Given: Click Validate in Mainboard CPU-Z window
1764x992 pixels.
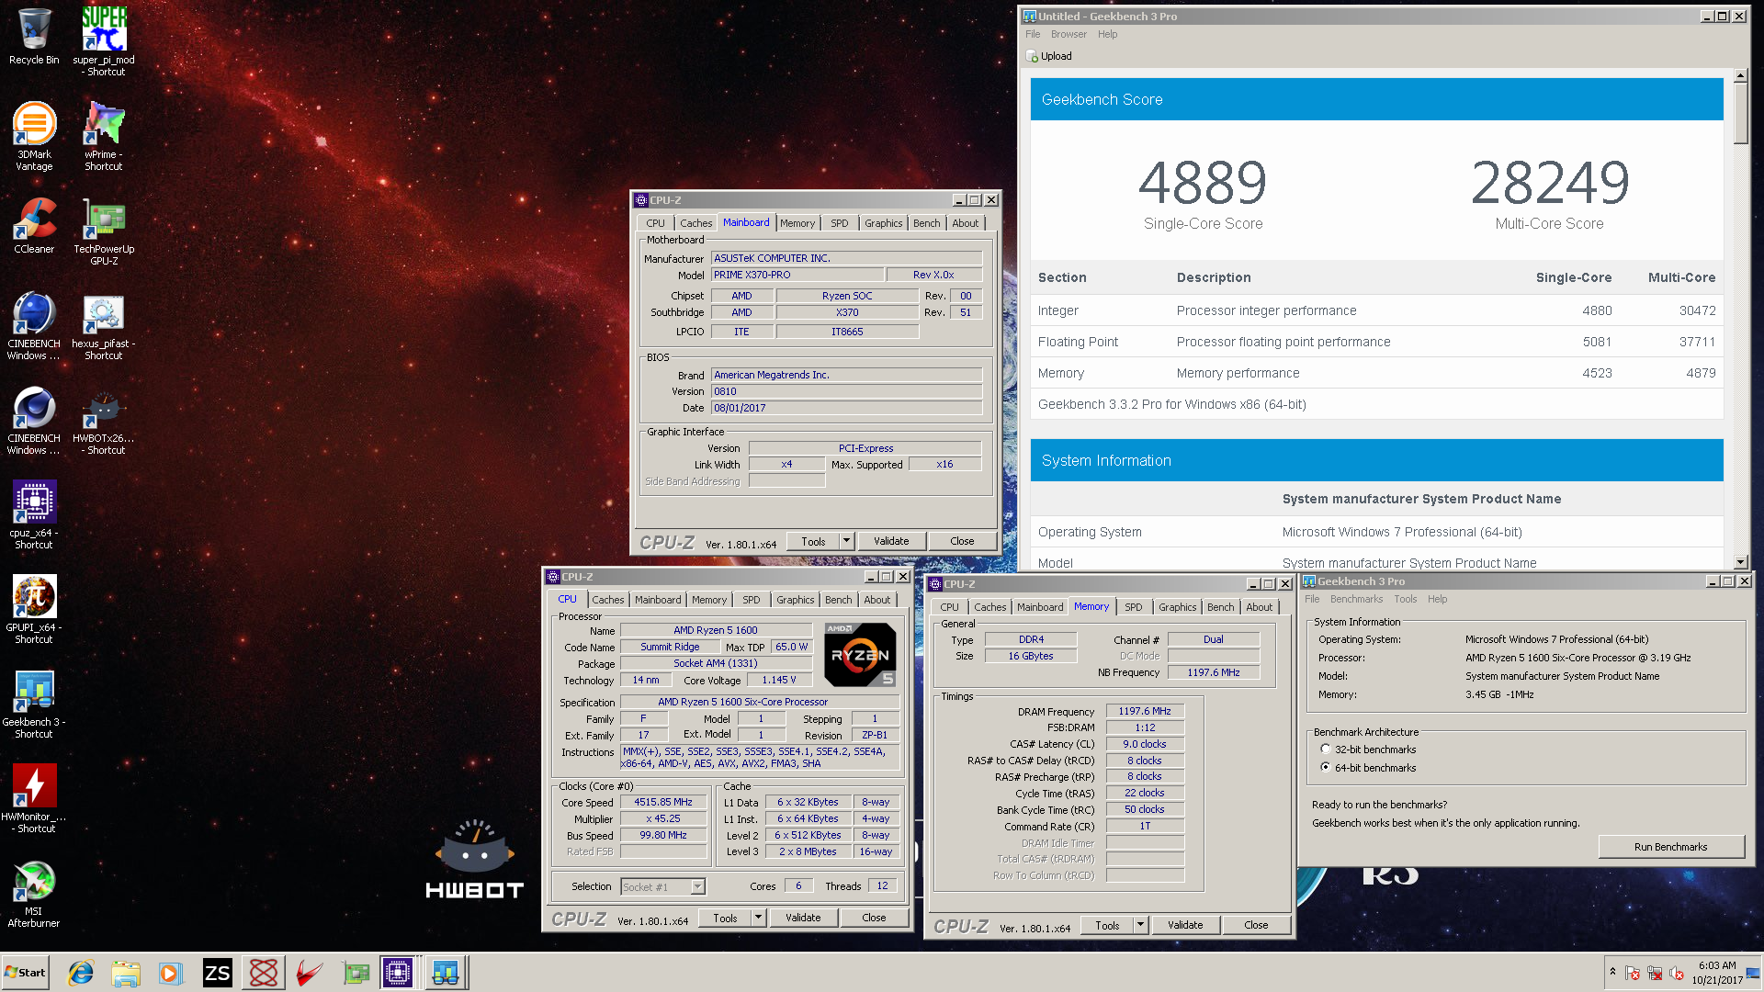Looking at the screenshot, I should (x=891, y=541).
